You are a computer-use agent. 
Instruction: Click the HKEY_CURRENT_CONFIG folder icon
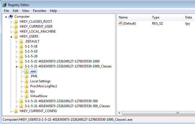[x=16, y=111]
